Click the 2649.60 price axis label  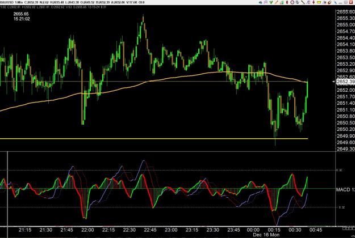pyautogui.click(x=346, y=142)
